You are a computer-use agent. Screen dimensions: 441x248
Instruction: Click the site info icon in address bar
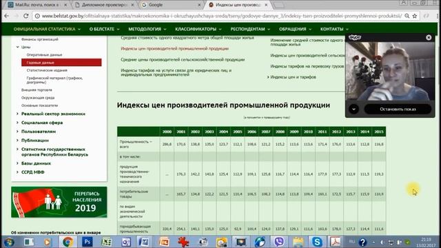[37, 16]
